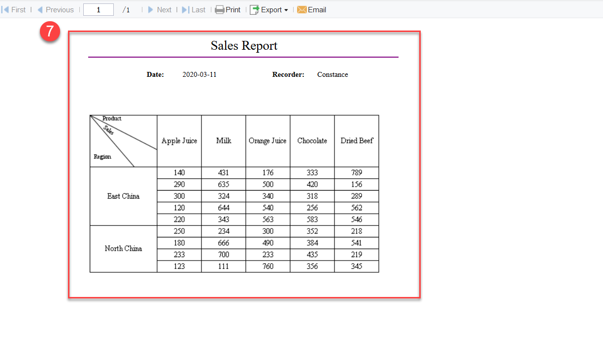This screenshot has width=603, height=361.
Task: Select the Next toolbar item
Action: click(164, 9)
